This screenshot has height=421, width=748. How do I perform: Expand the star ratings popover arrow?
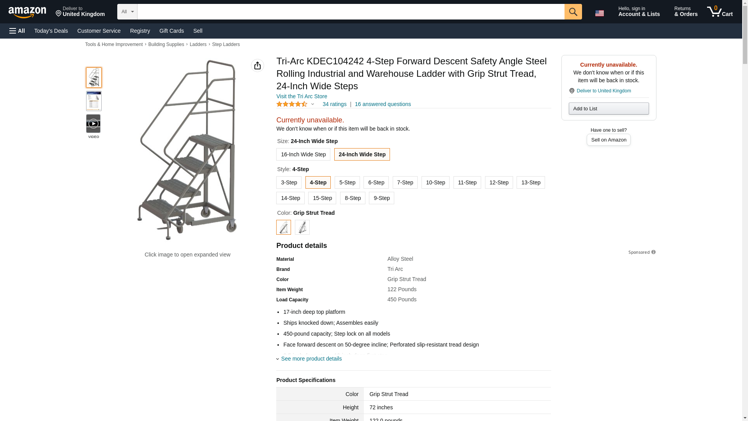coord(312,104)
